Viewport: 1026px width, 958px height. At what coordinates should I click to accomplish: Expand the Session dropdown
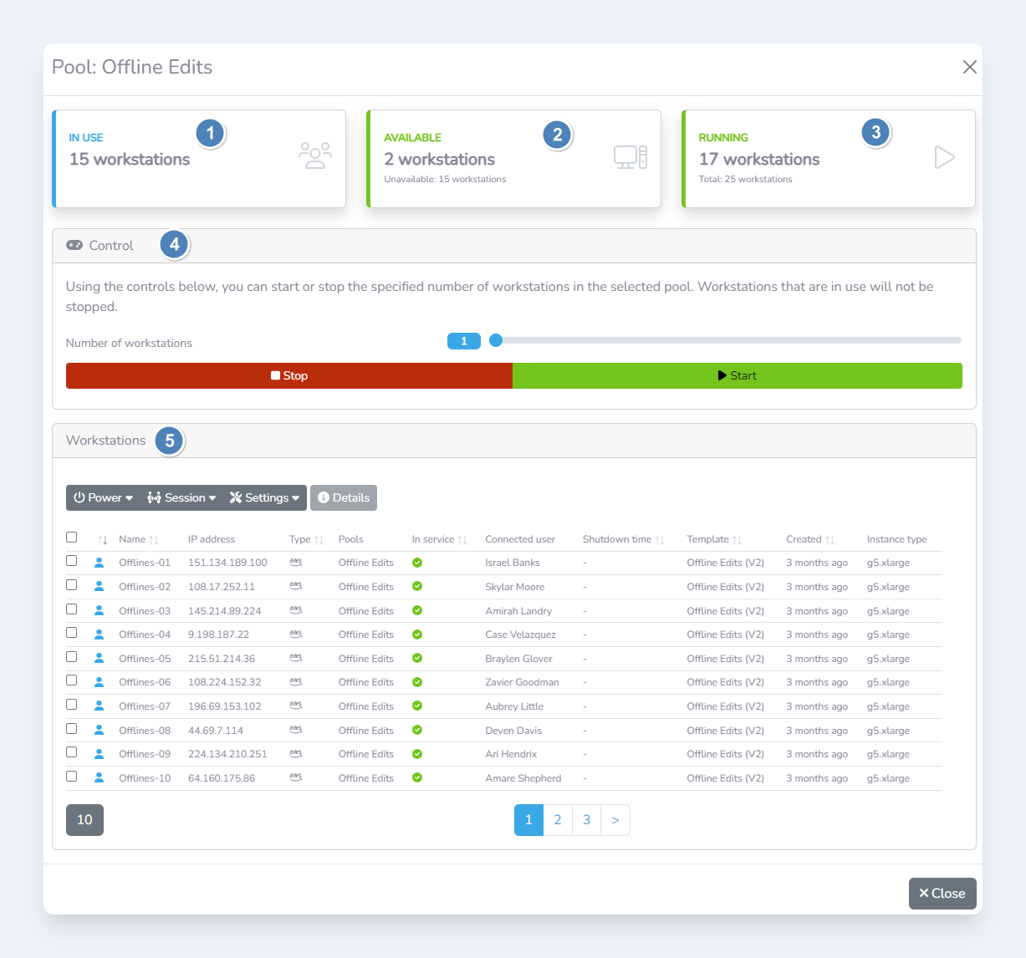point(182,497)
